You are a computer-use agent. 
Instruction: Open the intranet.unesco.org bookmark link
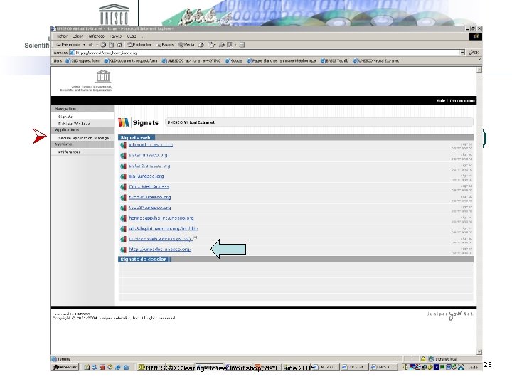[x=151, y=144]
